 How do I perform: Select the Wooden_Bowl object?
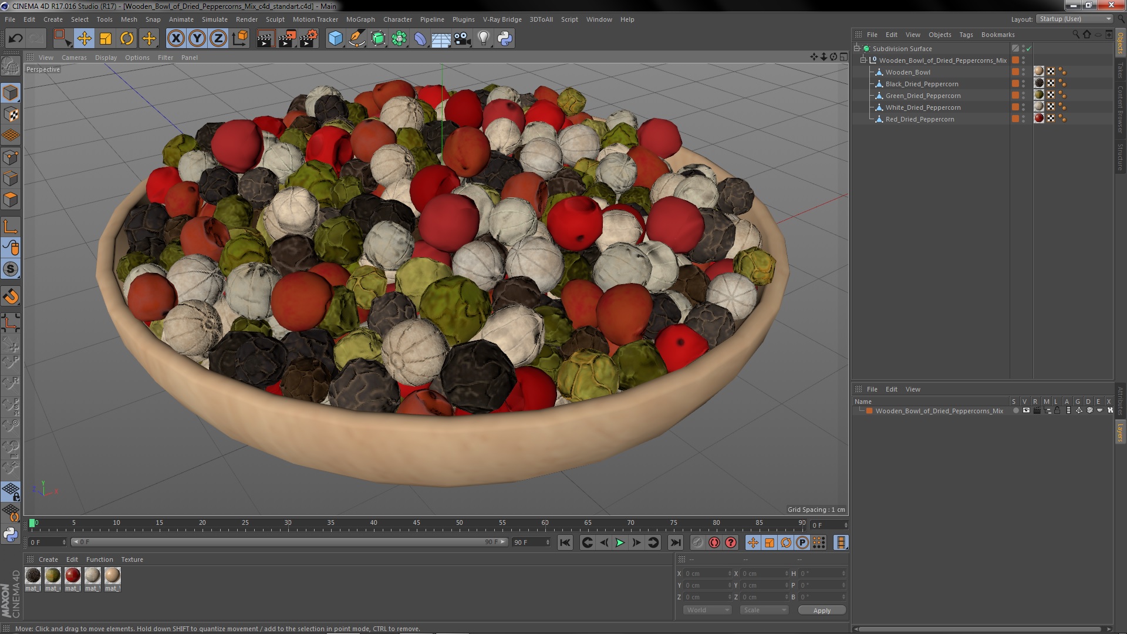(907, 72)
